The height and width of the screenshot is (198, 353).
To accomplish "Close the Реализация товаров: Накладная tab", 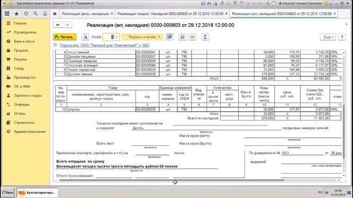I will [226, 14].
